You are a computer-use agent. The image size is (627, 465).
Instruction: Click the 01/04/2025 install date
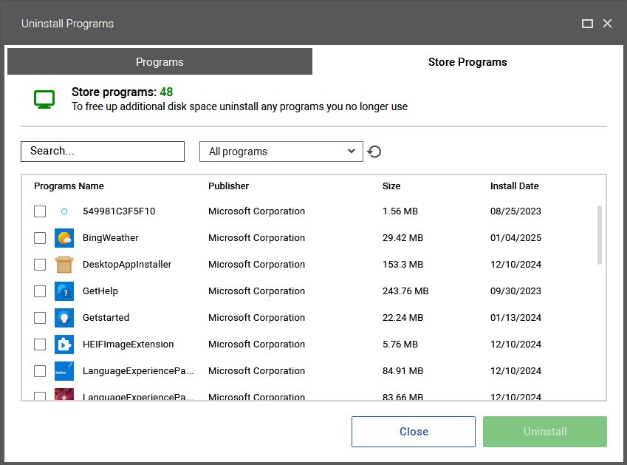coord(515,238)
